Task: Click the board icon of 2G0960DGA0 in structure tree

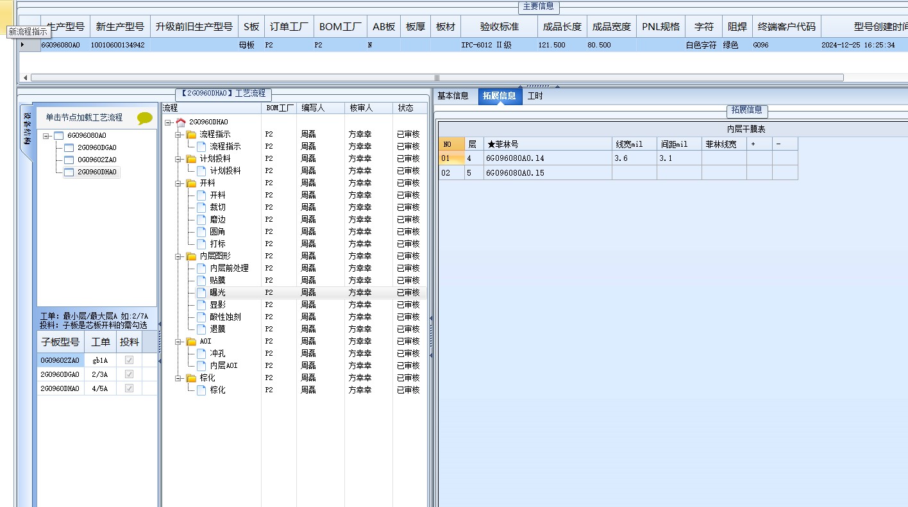Action: tap(69, 147)
